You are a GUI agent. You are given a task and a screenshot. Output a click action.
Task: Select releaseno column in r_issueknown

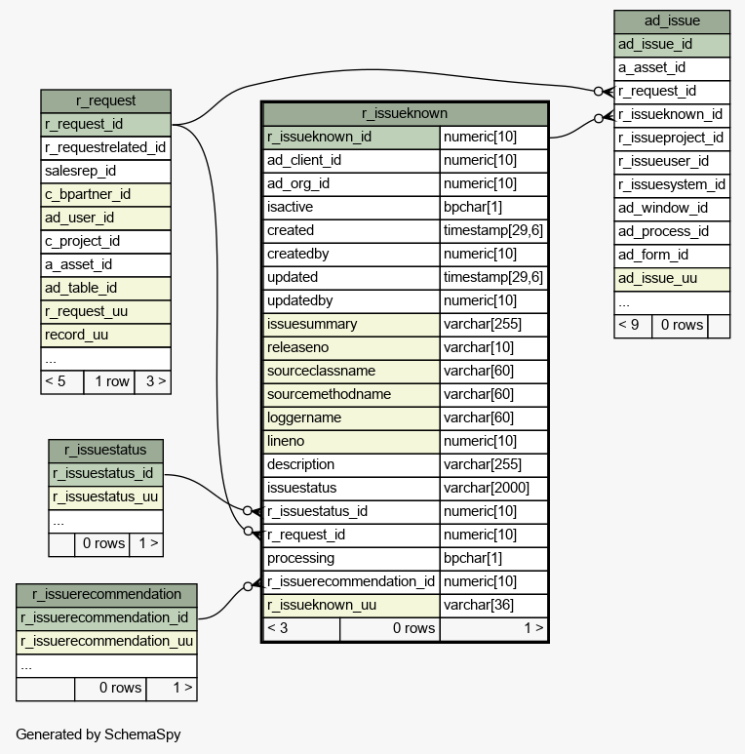point(351,348)
